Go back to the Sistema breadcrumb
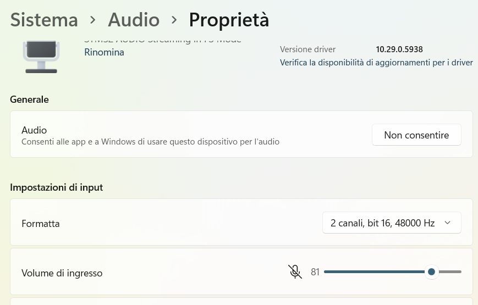478x305 pixels. 44,20
